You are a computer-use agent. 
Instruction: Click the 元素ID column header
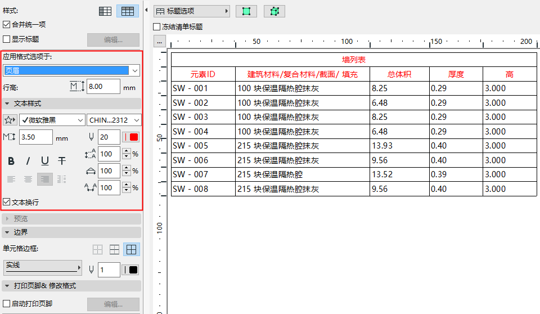coord(203,74)
